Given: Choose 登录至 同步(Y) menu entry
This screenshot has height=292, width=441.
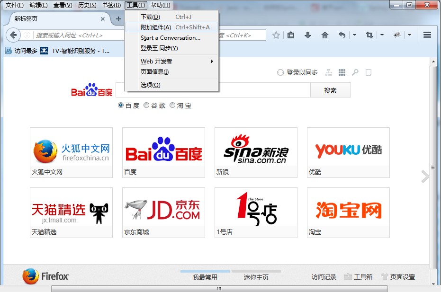Looking at the screenshot, I should [171, 48].
